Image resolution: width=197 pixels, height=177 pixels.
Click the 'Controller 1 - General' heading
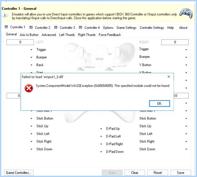[x=19, y=9]
